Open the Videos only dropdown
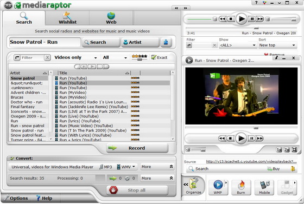Screen dimensions: 304x204 tap(75, 57)
